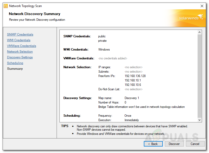The height and width of the screenshot is (153, 209).
Task: Click the 'Discovery Settings:' bold label
Action: coord(78,98)
